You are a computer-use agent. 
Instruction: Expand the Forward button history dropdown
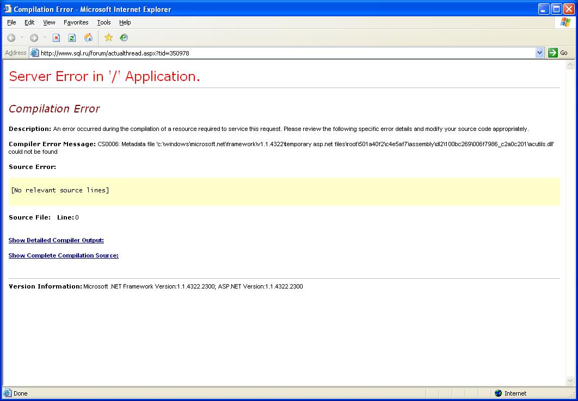pyautogui.click(x=45, y=37)
